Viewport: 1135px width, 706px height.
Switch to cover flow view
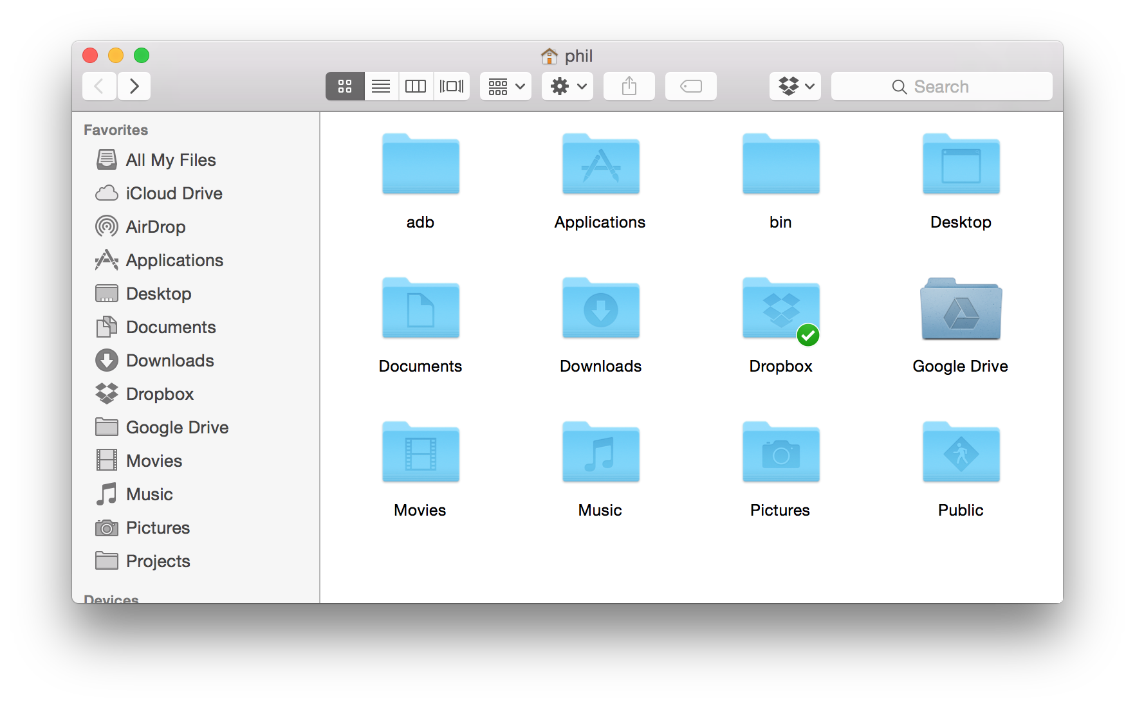[x=451, y=86]
